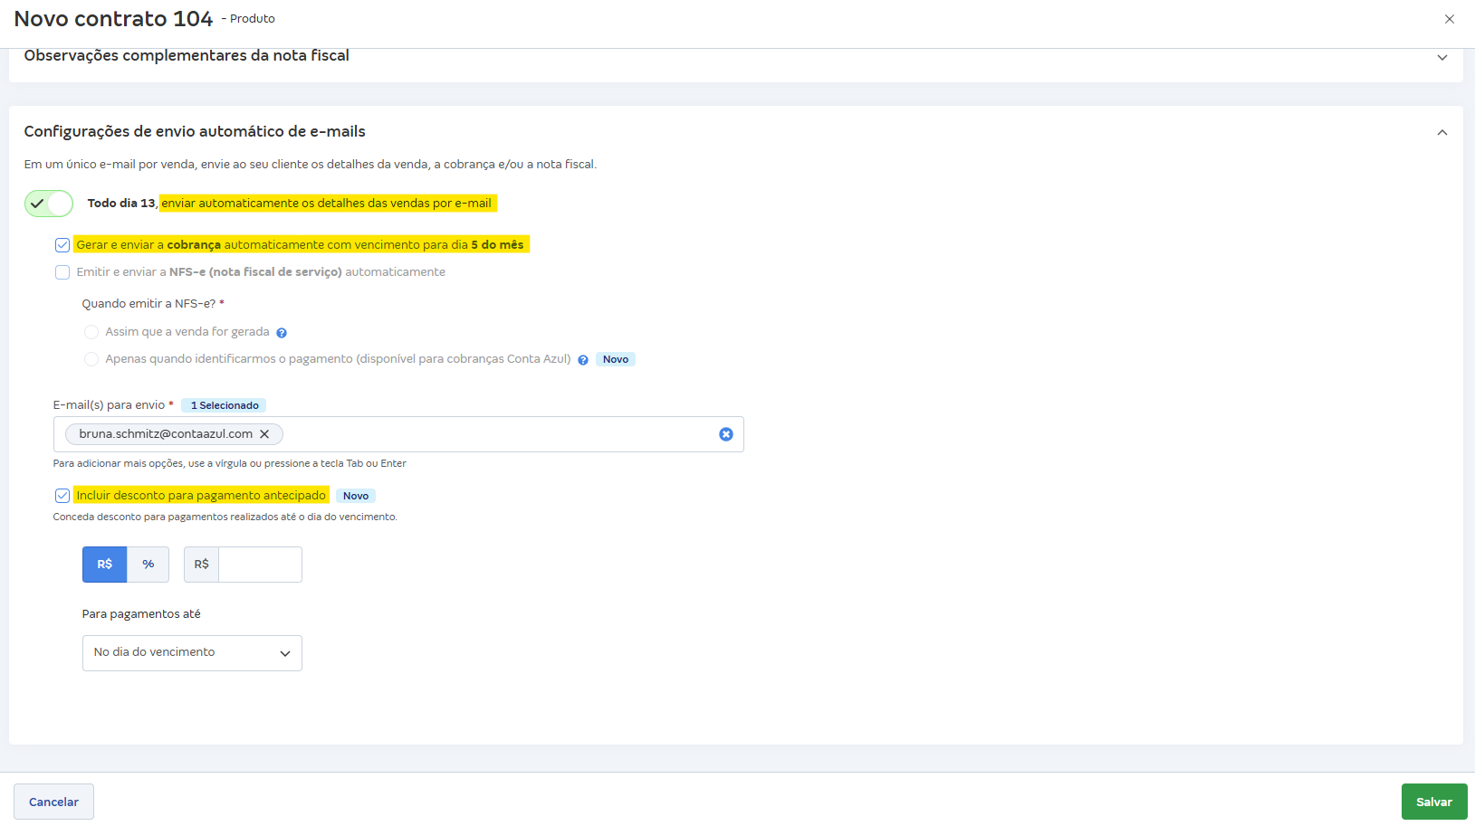This screenshot has width=1475, height=826.
Task: Choose 'Apenas quando identificarmos o pagamento' option
Action: pyautogui.click(x=91, y=359)
